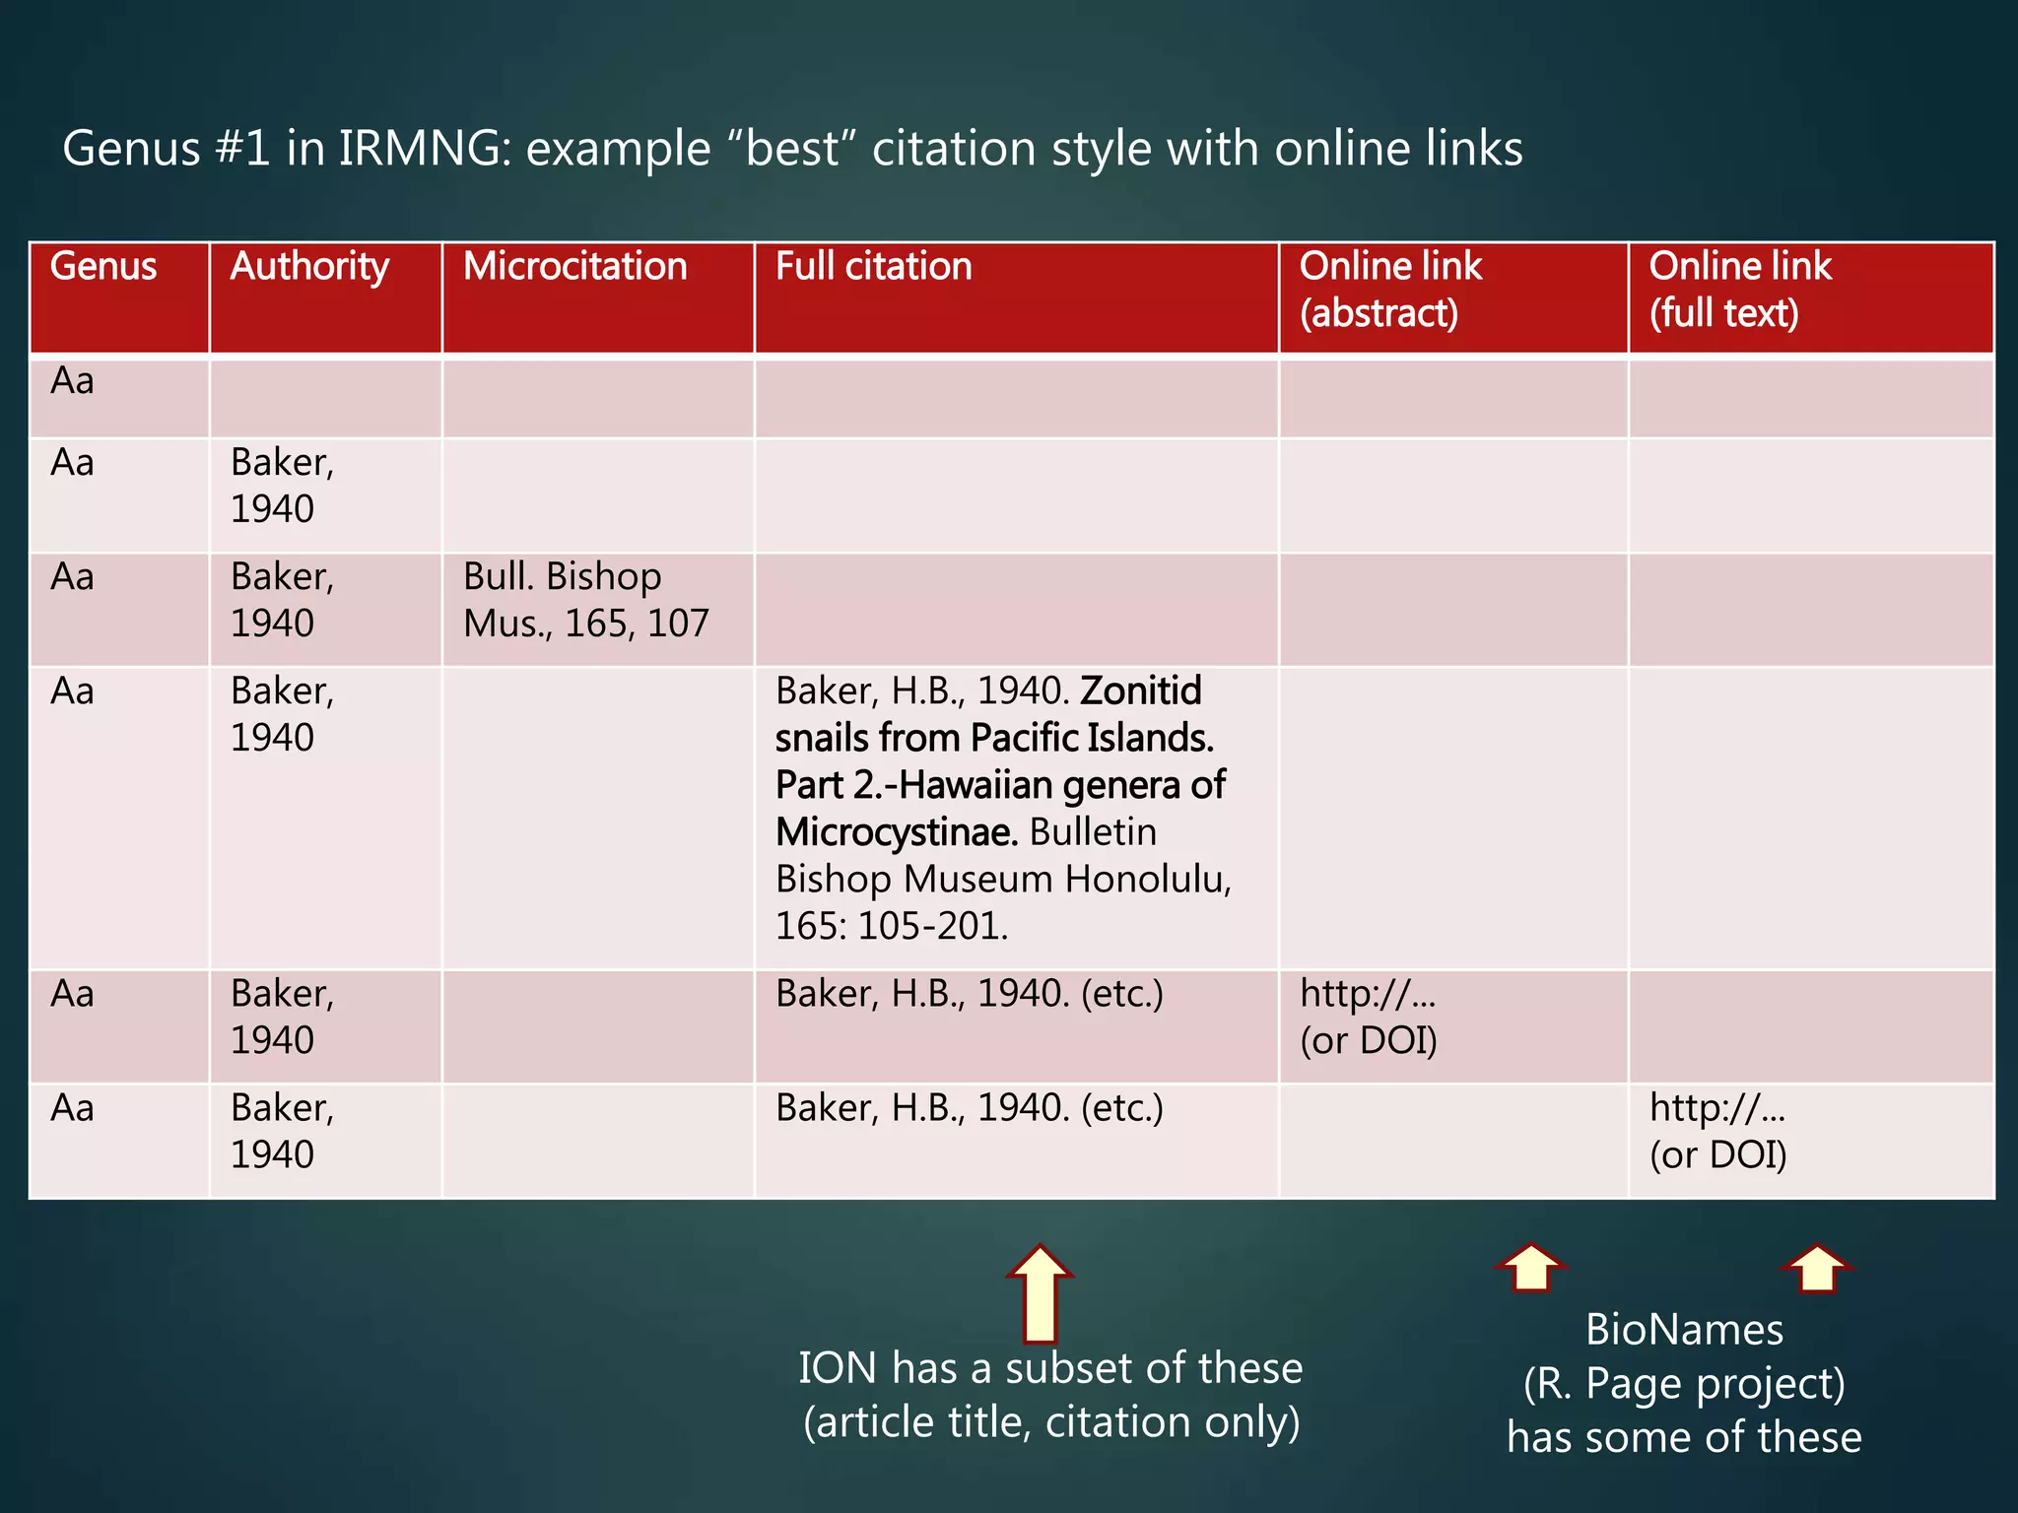Viewport: 2018px width, 1513px height.
Task: Select the microcitation cell 'Bull. Bishop Mus., 165, 107'
Action: click(598, 609)
